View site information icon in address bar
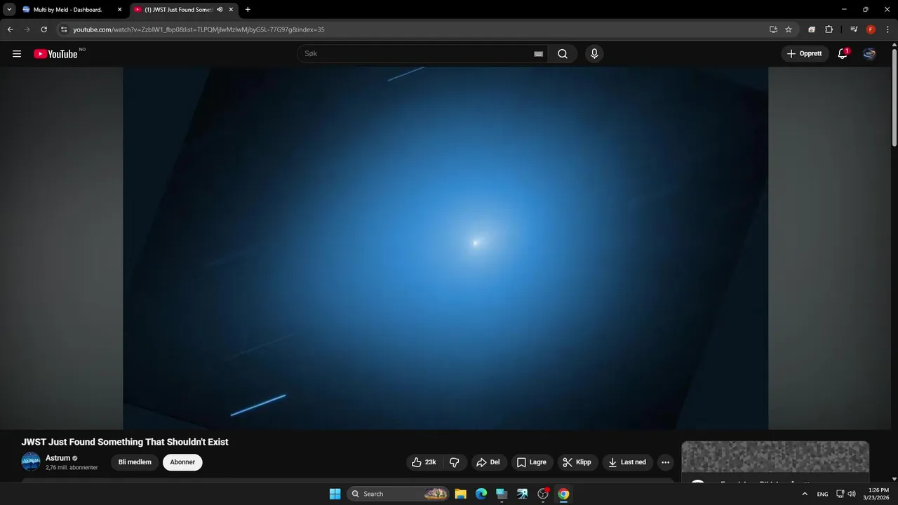The image size is (898, 505). [x=64, y=29]
